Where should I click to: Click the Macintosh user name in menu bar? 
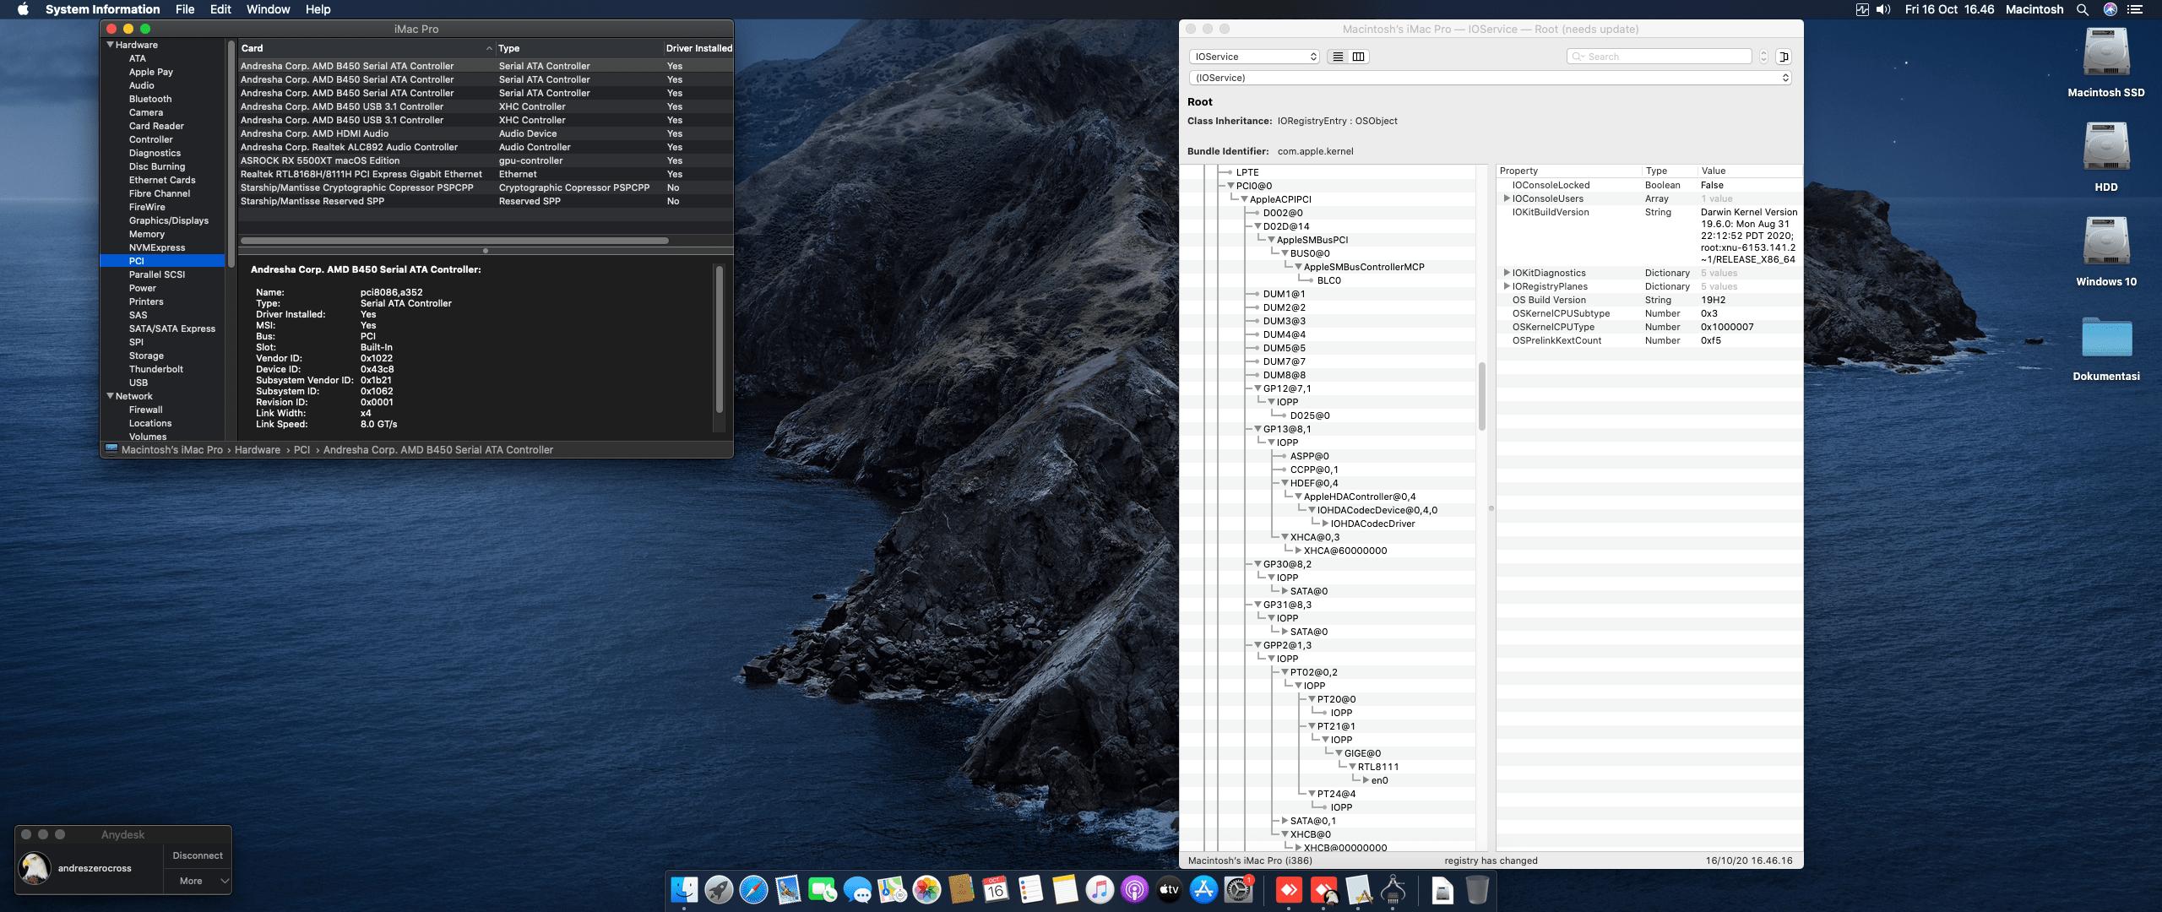pyautogui.click(x=2034, y=9)
